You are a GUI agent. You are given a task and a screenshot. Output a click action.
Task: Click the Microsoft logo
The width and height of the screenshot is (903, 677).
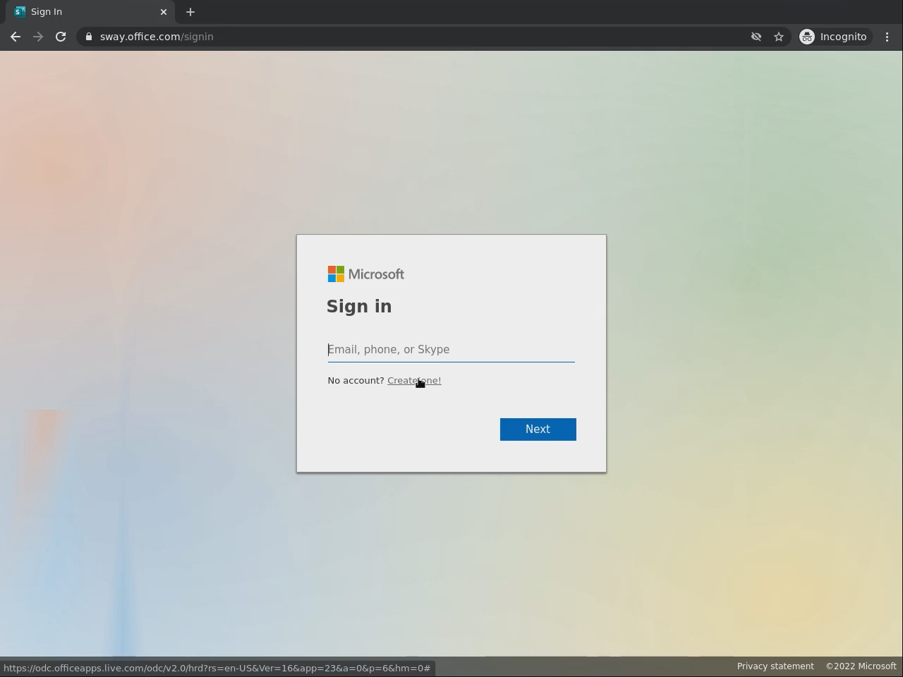pyautogui.click(x=366, y=274)
